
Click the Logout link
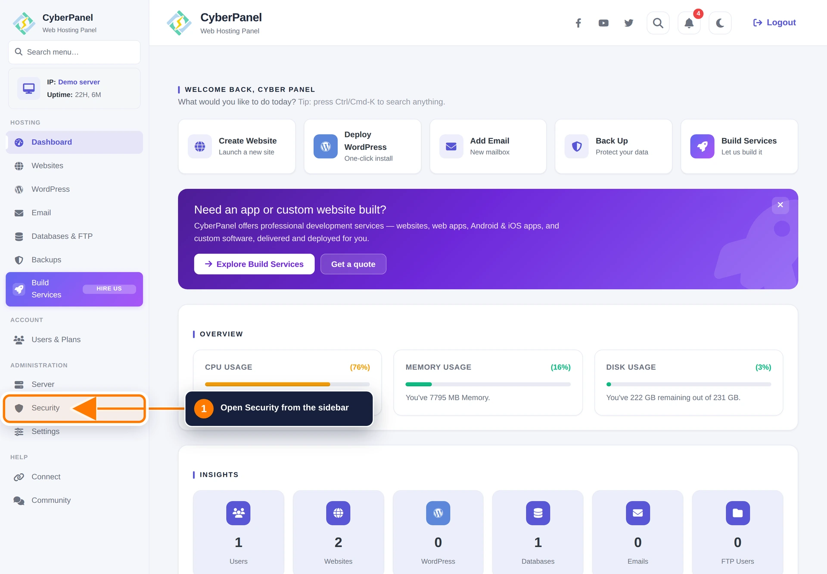coord(774,22)
